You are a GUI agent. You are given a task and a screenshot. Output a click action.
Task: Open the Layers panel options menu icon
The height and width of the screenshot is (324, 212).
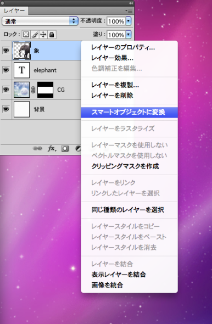(129, 10)
